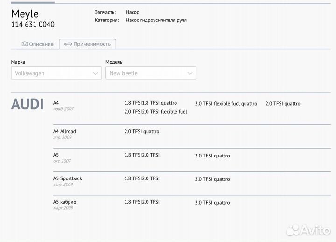Click the chevron arrow in Марка field
Viewport: 336px width, 242px height.
pos(95,73)
